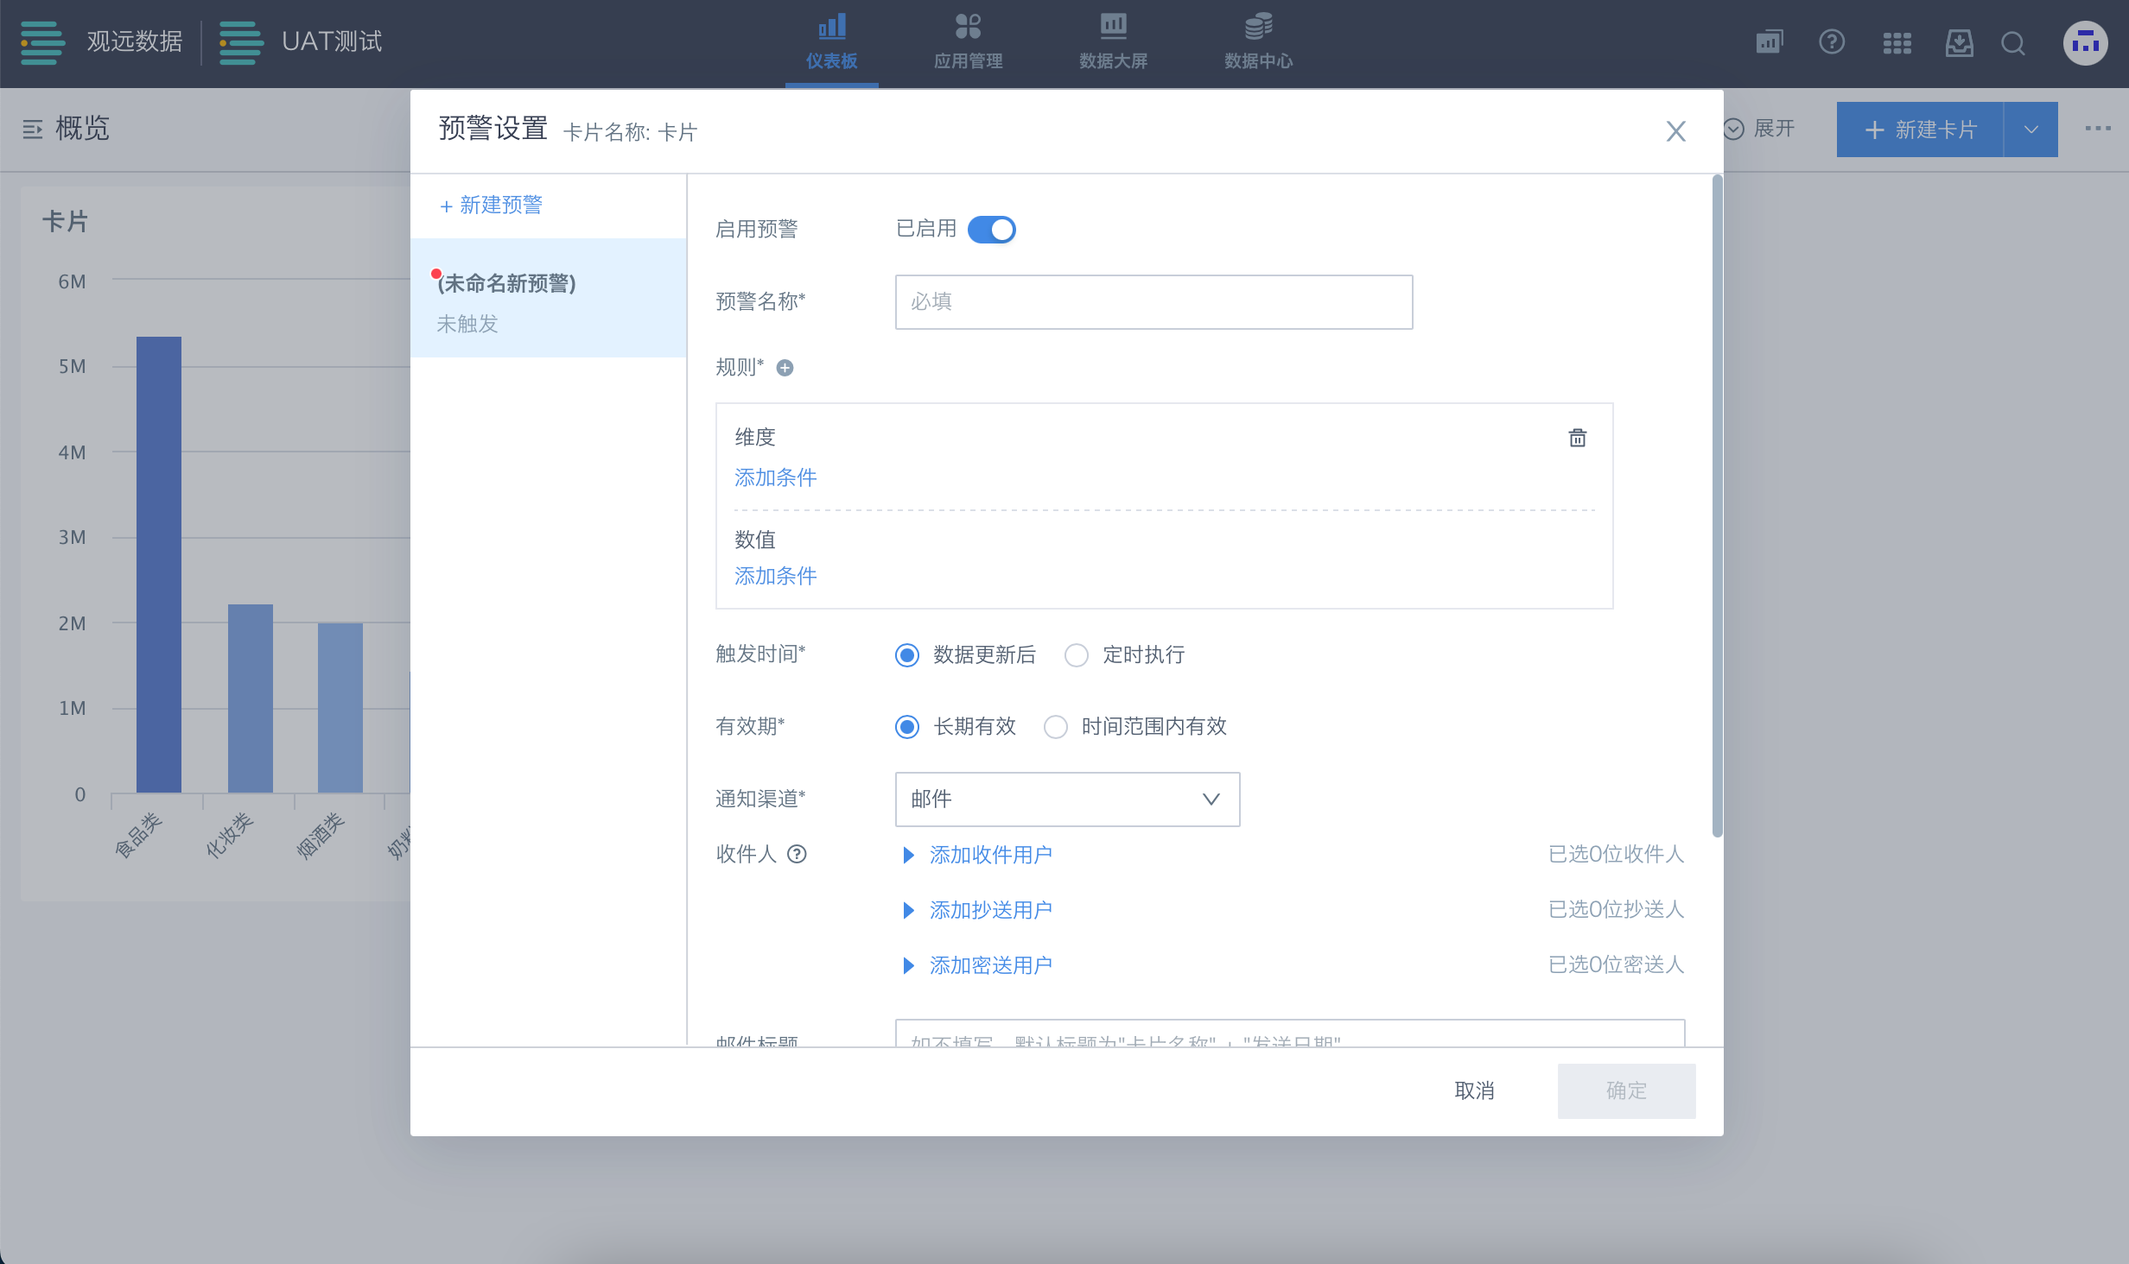Click the 化妆类 bar in chart
Viewport: 2129px width, 1264px height.
pyautogui.click(x=250, y=698)
